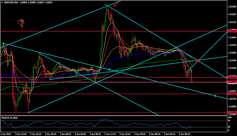This screenshot has height=136, width=237.
Task: Click the red 1.53047 price tag
Action: (232, 82)
